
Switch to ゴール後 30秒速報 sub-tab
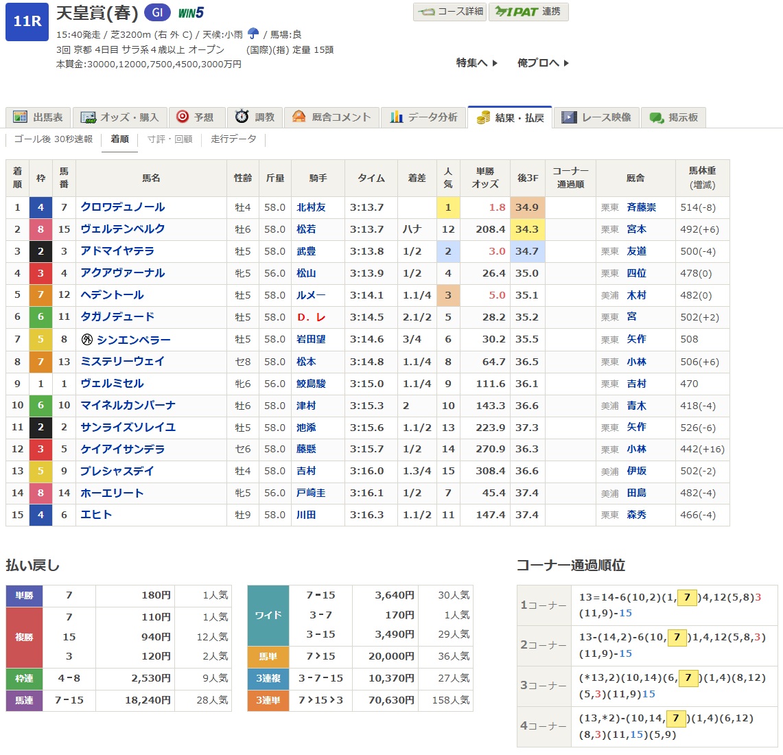click(54, 139)
